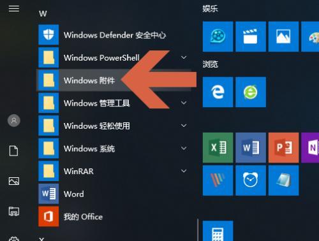This screenshot has width=319, height=241.
Task: Open the Excel tile
Action: coord(218,147)
